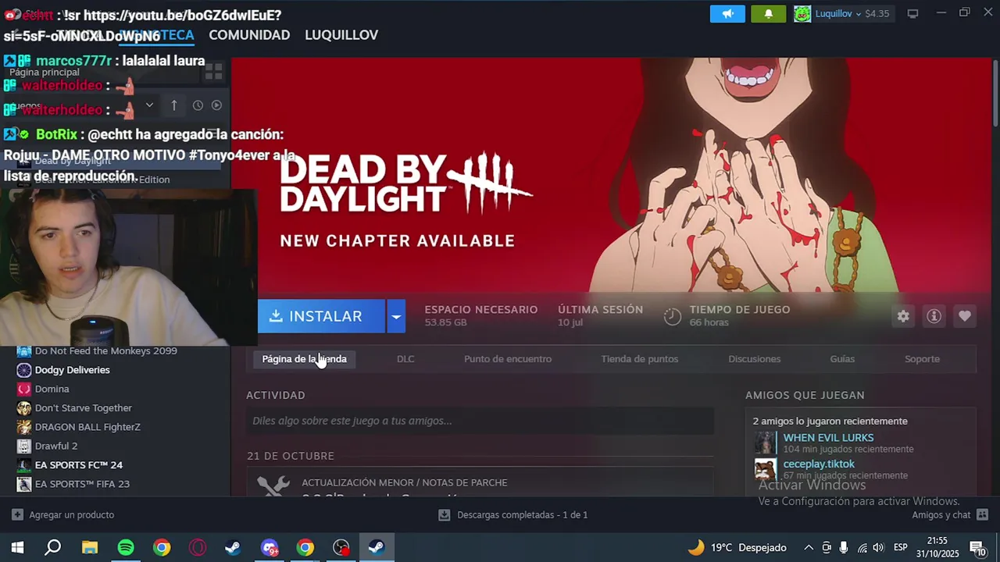
Task: Open the DLC tab
Action: click(405, 359)
